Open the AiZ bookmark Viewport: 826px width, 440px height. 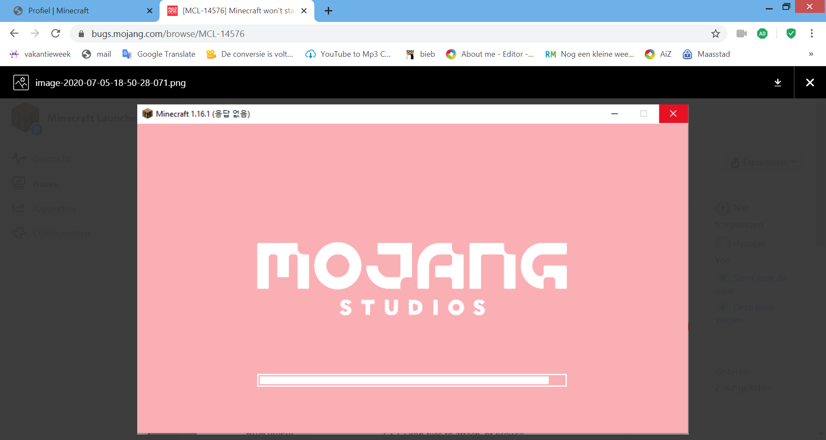pyautogui.click(x=658, y=54)
